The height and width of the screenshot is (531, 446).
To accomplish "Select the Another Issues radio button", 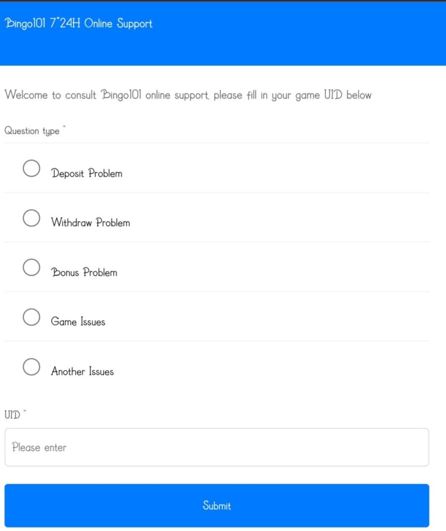I will tap(32, 367).
